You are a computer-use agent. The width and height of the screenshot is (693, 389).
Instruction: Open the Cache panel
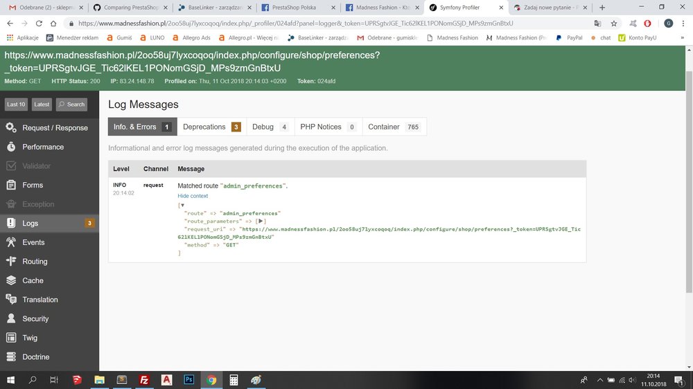(49, 280)
